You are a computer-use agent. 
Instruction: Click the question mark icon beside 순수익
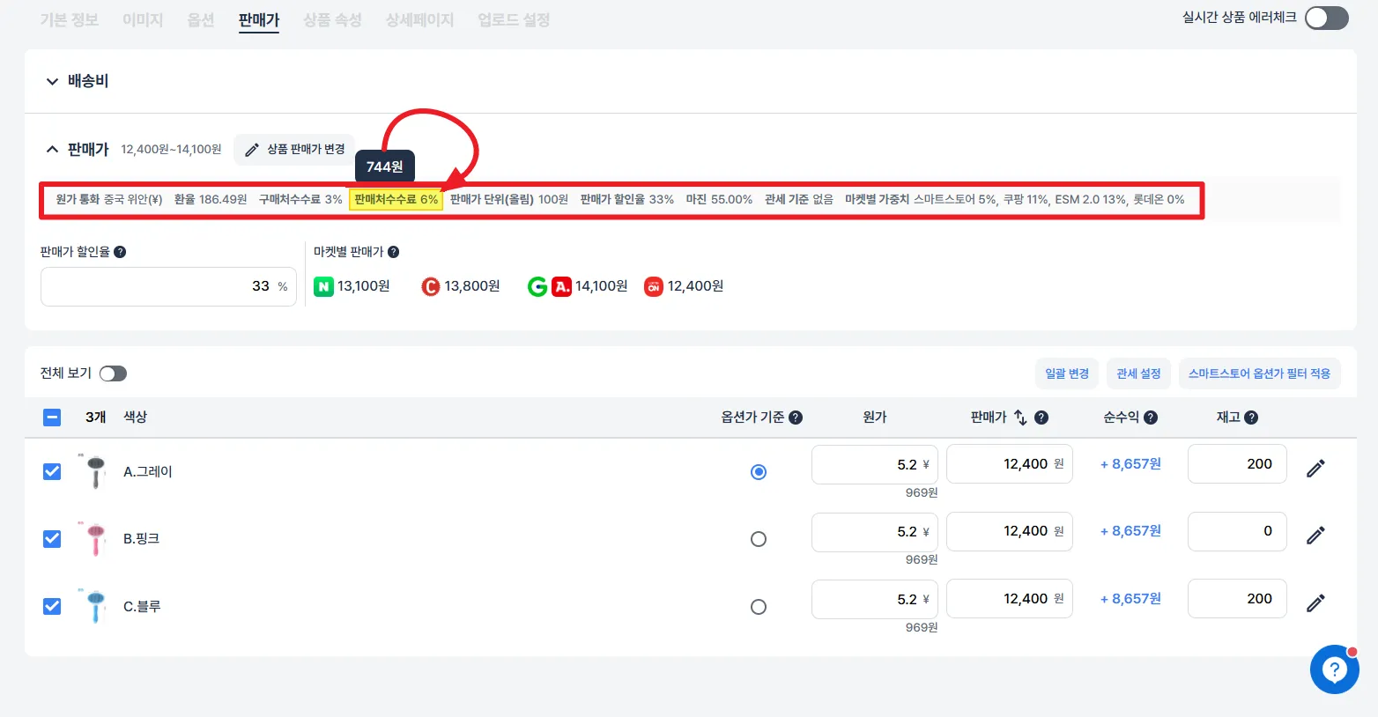[x=1151, y=417]
